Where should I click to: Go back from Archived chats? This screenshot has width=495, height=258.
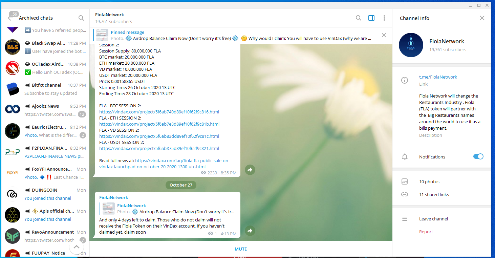click(x=10, y=18)
